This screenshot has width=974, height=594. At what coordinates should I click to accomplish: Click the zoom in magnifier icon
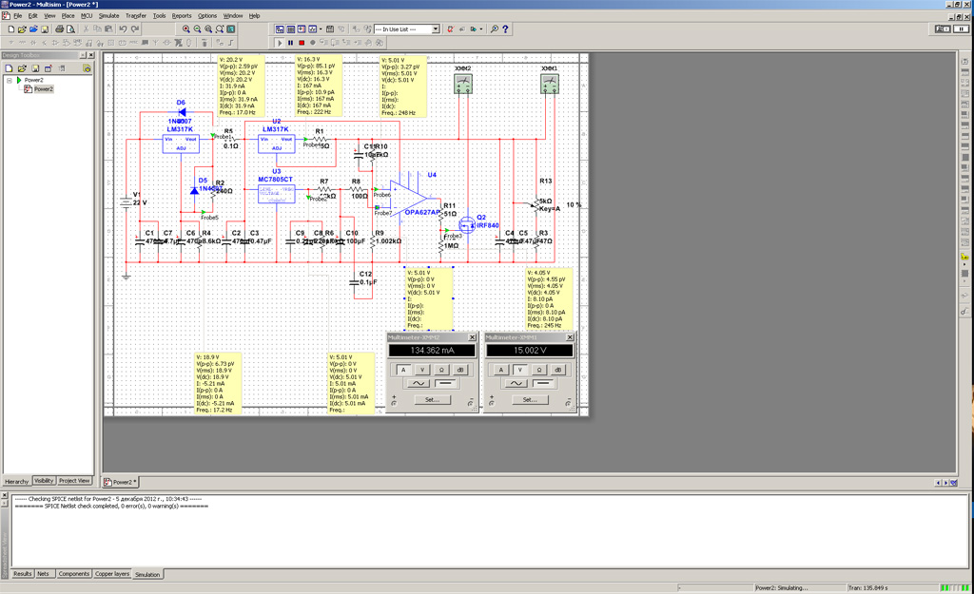pyautogui.click(x=185, y=29)
